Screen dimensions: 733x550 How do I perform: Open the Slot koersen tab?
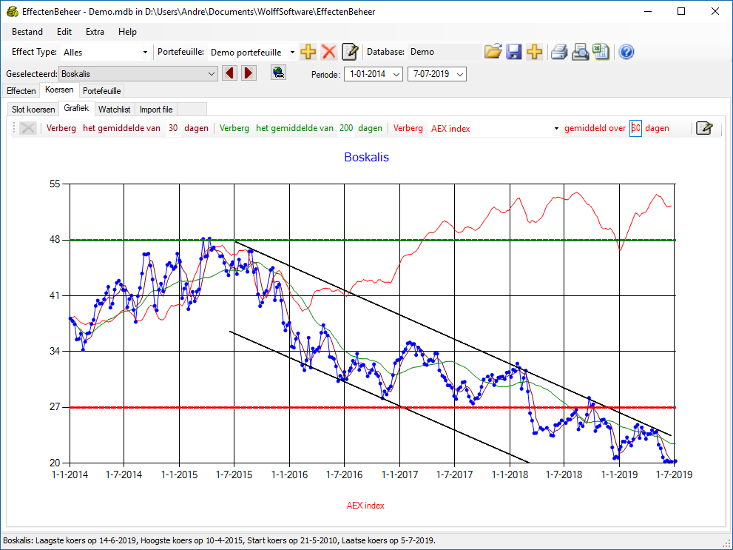[33, 110]
